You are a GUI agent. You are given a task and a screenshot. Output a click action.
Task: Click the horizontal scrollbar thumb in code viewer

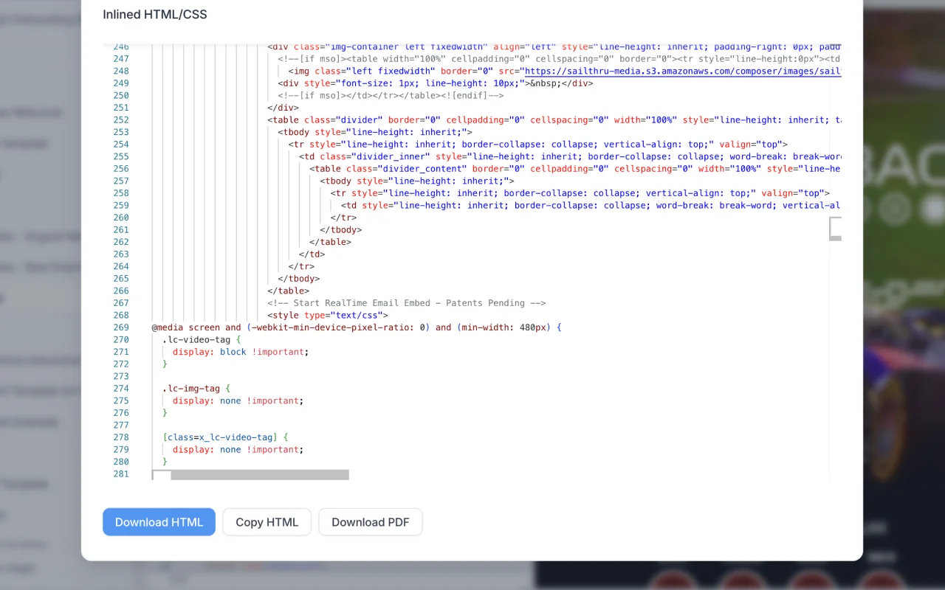click(x=260, y=475)
